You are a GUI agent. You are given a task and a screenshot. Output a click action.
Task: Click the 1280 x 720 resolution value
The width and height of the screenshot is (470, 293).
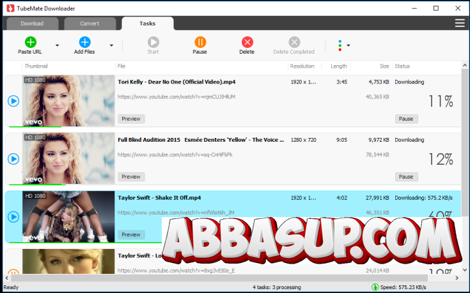303,140
